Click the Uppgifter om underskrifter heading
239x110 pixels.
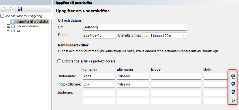pyautogui.click(x=83, y=11)
